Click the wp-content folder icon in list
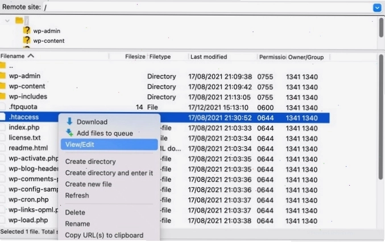Viewport: 385px width, 242px height. pos(3,86)
